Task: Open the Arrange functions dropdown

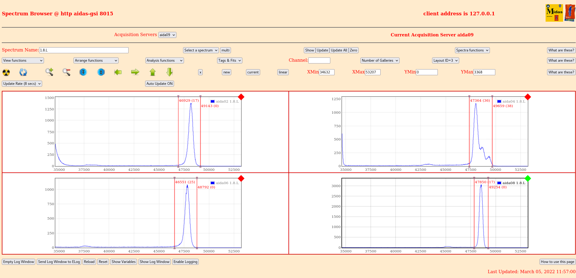Action: point(96,60)
